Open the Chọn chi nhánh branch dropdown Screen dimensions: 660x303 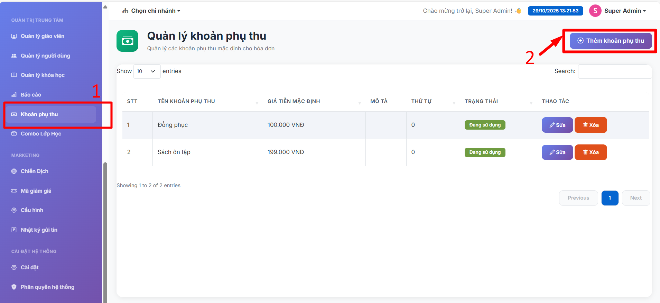[151, 11]
